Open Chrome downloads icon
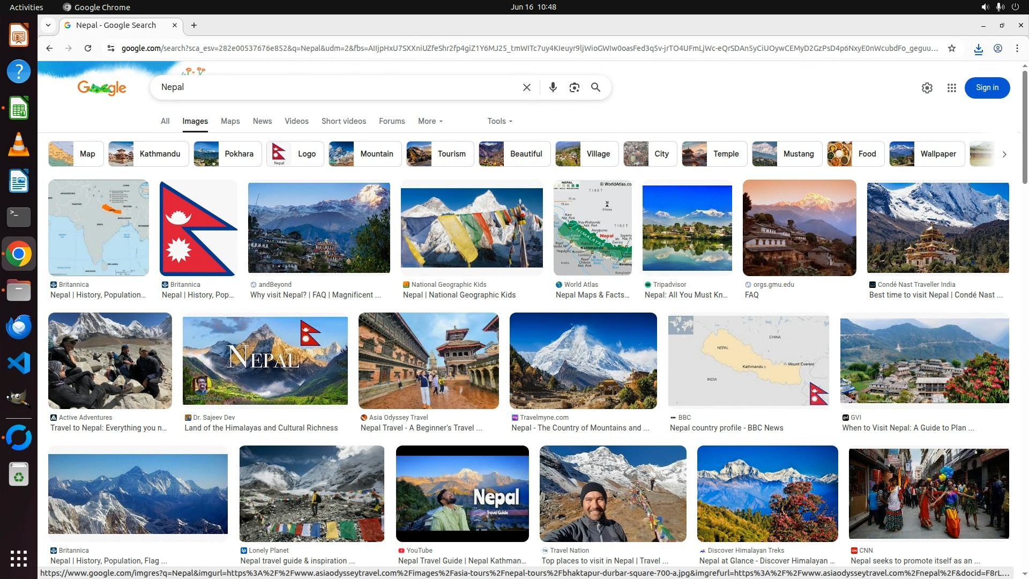 click(x=978, y=49)
